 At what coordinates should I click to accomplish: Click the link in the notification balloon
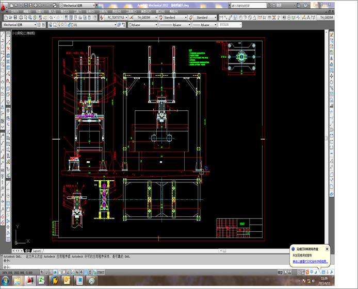click(x=309, y=262)
